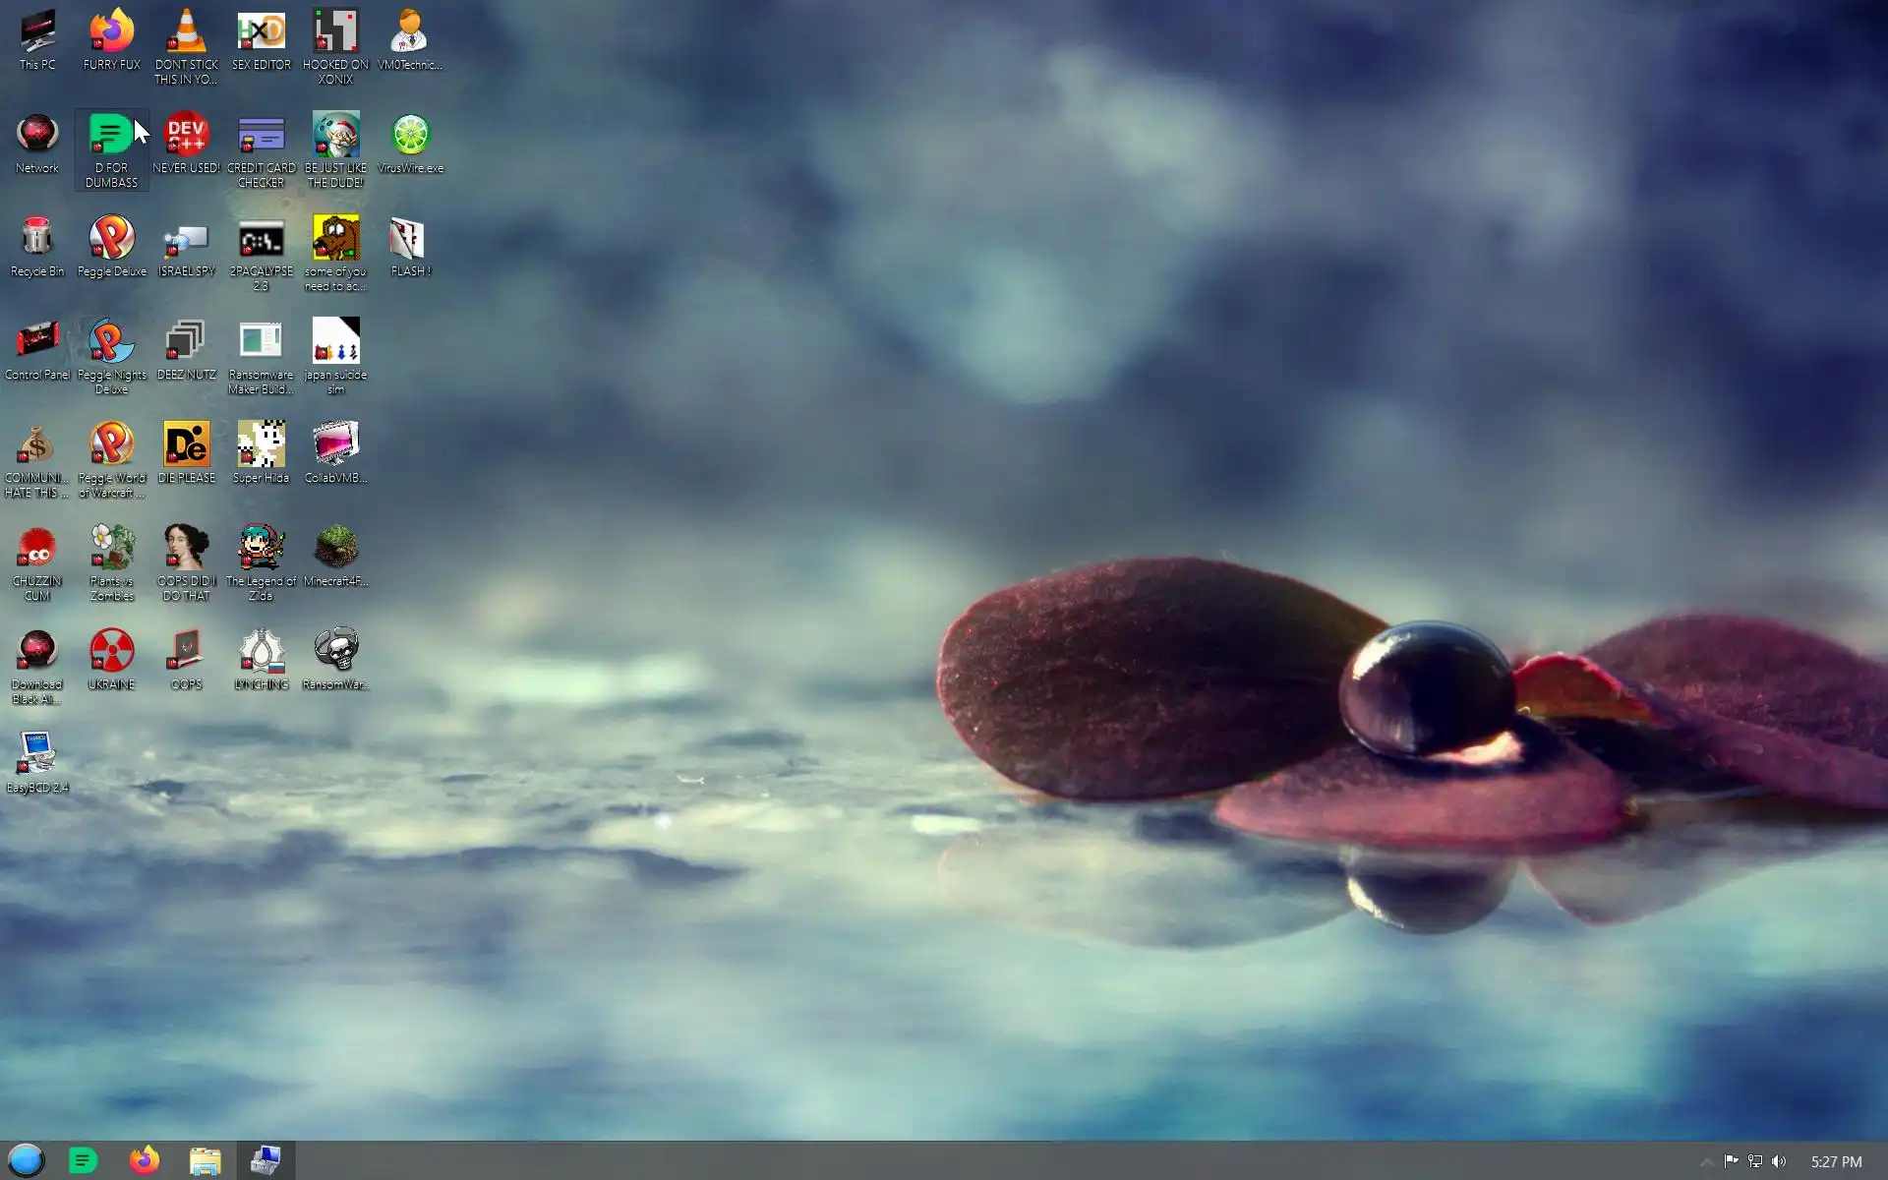This screenshot has height=1180, width=1888.
Task: Click the volume speaker tray icon
Action: coord(1779,1161)
